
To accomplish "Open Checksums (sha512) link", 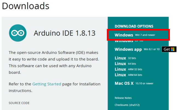I will 127,105.
